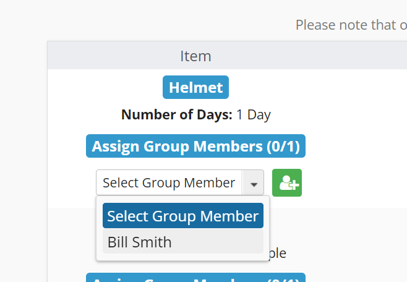Screen dimensions: 407x282
Task: Click the blue Helmet item badge
Action: (195, 87)
